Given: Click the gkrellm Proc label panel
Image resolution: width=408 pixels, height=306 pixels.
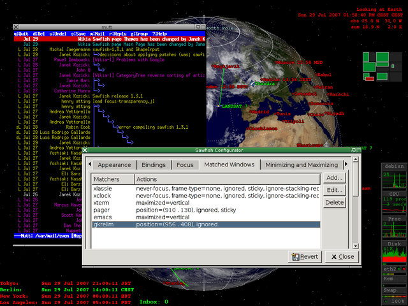Looking at the screenshot, I should (x=395, y=219).
